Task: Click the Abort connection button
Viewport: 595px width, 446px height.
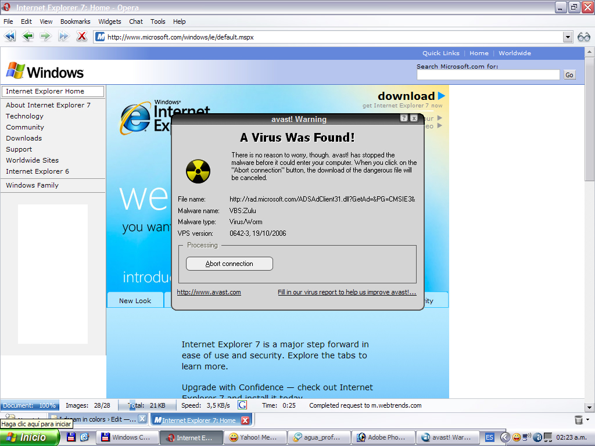Action: [229, 264]
